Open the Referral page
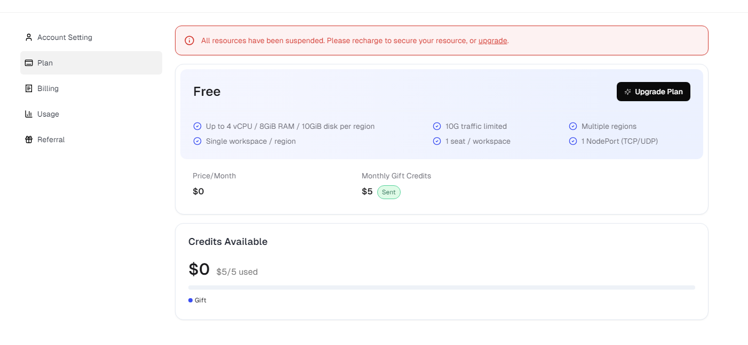 [91, 139]
